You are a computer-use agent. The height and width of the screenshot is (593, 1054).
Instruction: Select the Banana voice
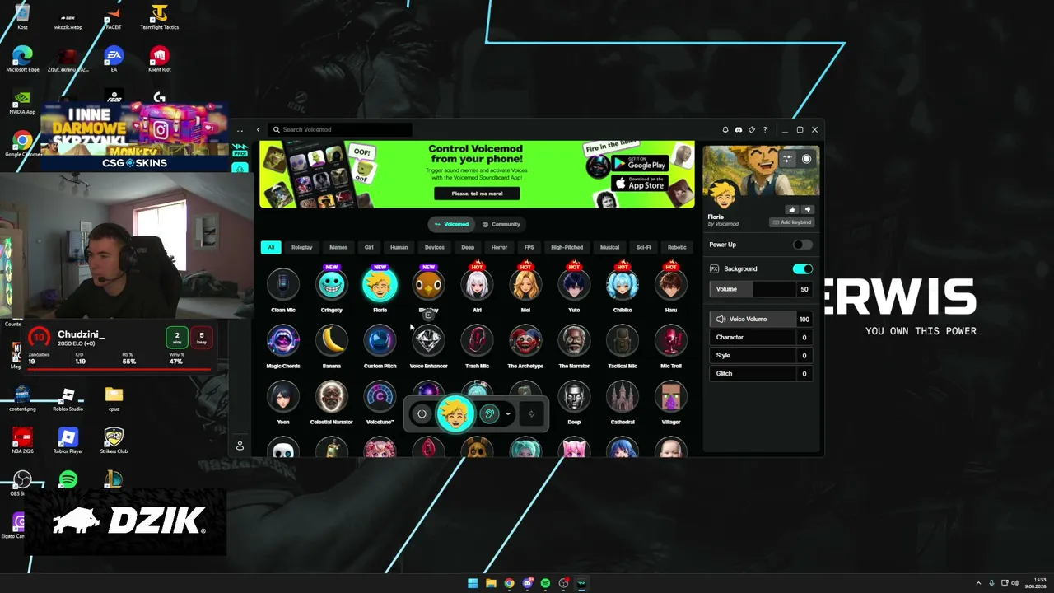(332, 341)
